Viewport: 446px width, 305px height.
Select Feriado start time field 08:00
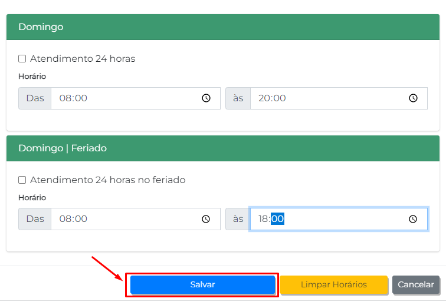point(118,219)
